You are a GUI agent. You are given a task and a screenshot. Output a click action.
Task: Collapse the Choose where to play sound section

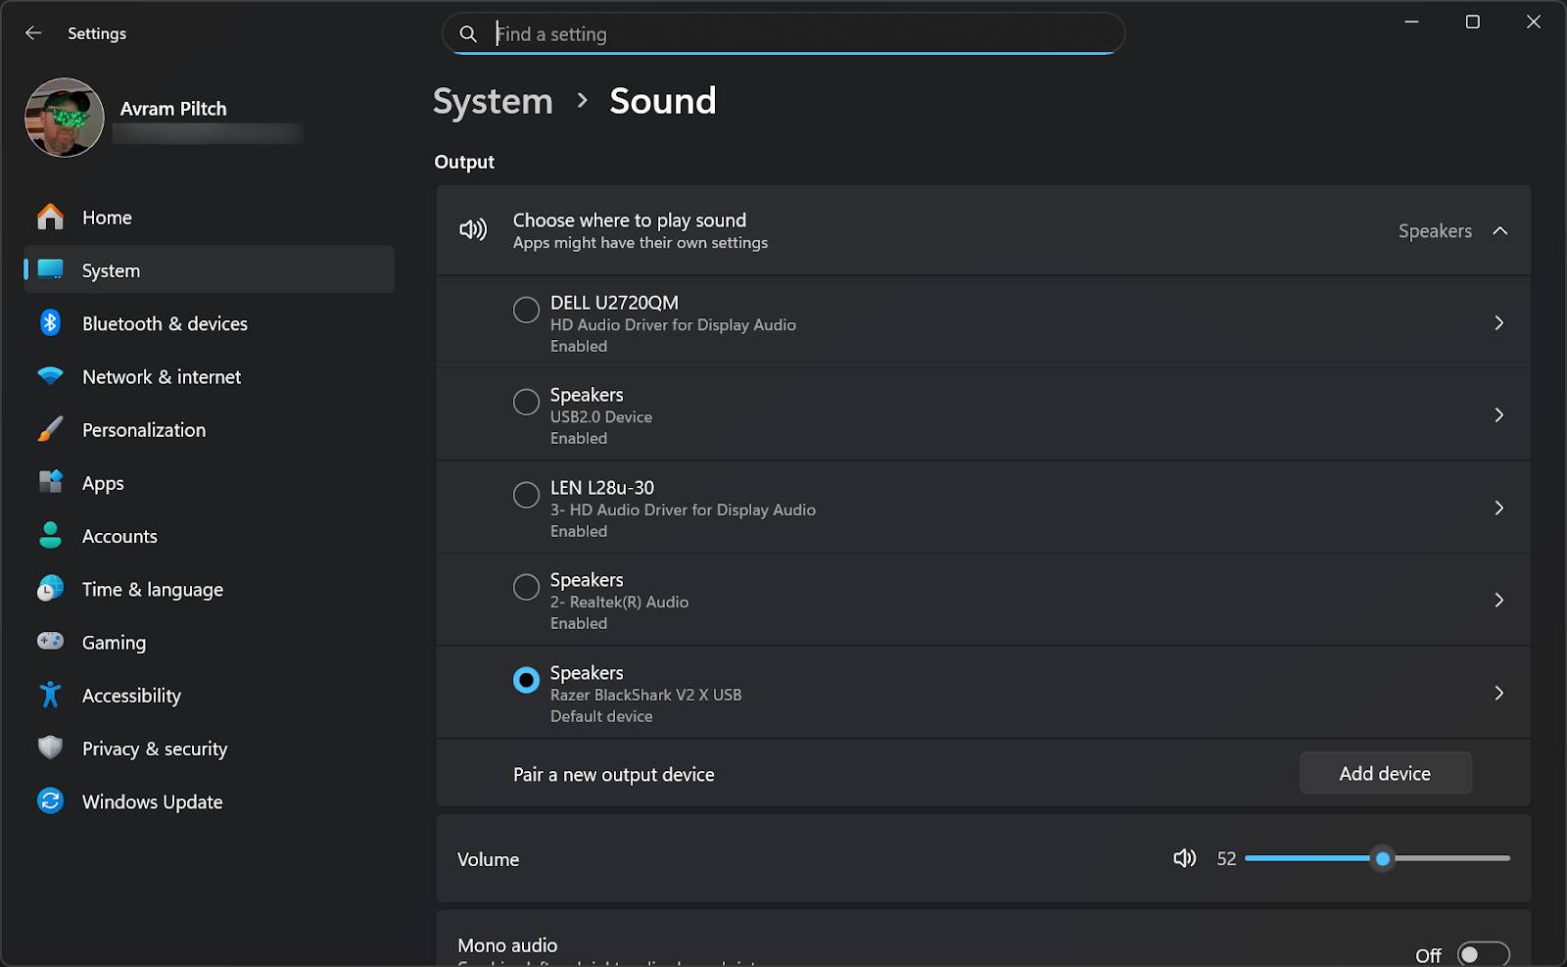[1499, 231]
